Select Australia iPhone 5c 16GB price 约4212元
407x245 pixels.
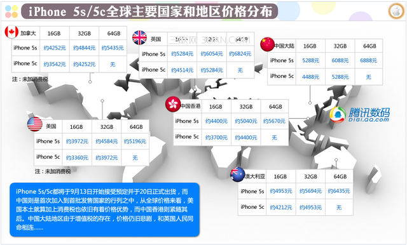[x=281, y=208]
